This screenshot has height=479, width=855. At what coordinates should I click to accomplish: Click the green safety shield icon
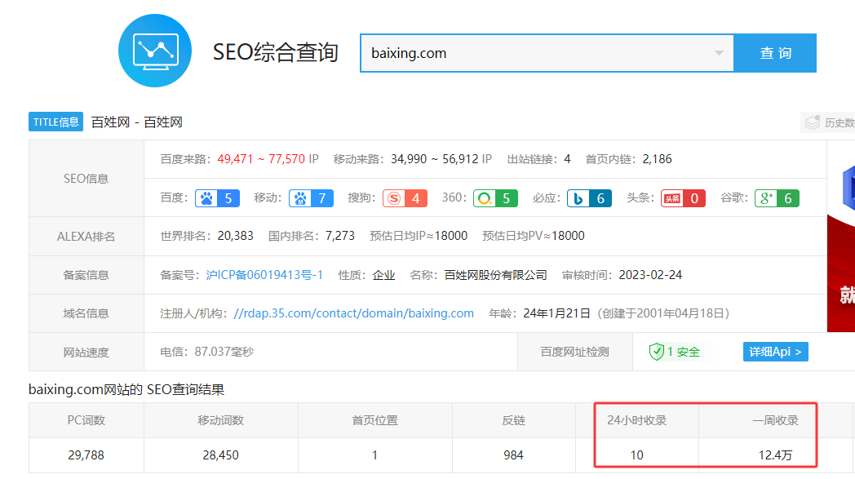click(x=656, y=352)
